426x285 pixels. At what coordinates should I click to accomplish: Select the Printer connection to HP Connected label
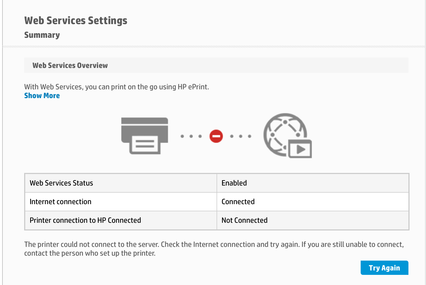click(x=85, y=220)
